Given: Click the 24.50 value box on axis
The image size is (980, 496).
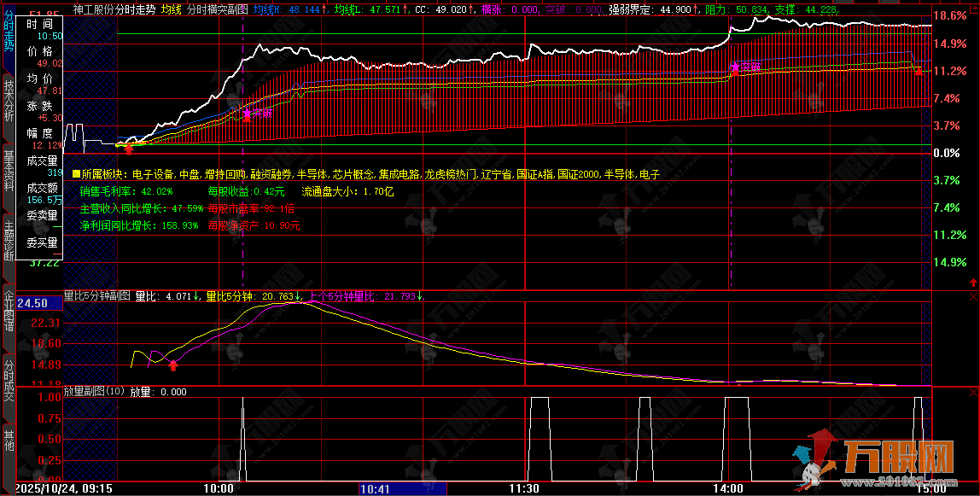Looking at the screenshot, I should pyautogui.click(x=32, y=303).
